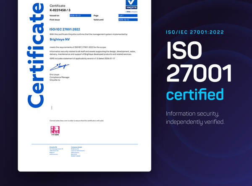Image resolution: width=252 pixels, height=186 pixels.
Task: Click the tagline 'Information security, independently verified.'
Action: pos(195,118)
